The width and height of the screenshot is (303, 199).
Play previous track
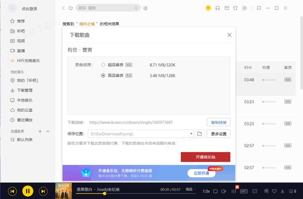coord(12,191)
